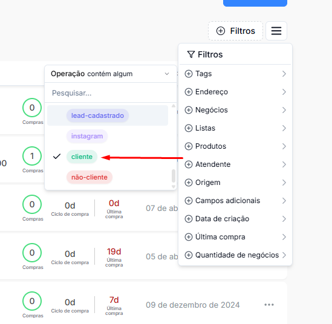Expand the Campos adicionais chevron
This screenshot has width=332, height=324.
click(284, 201)
